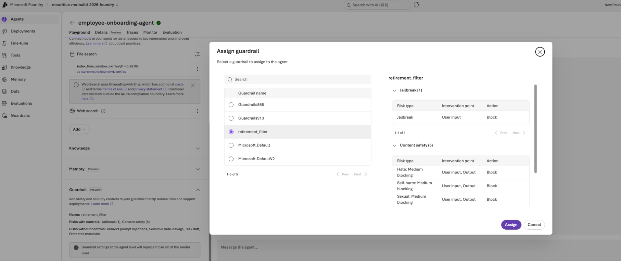Viewport: 621px width, 261px height.
Task: Open Fine-tune via its flask icon
Action: pos(4,43)
